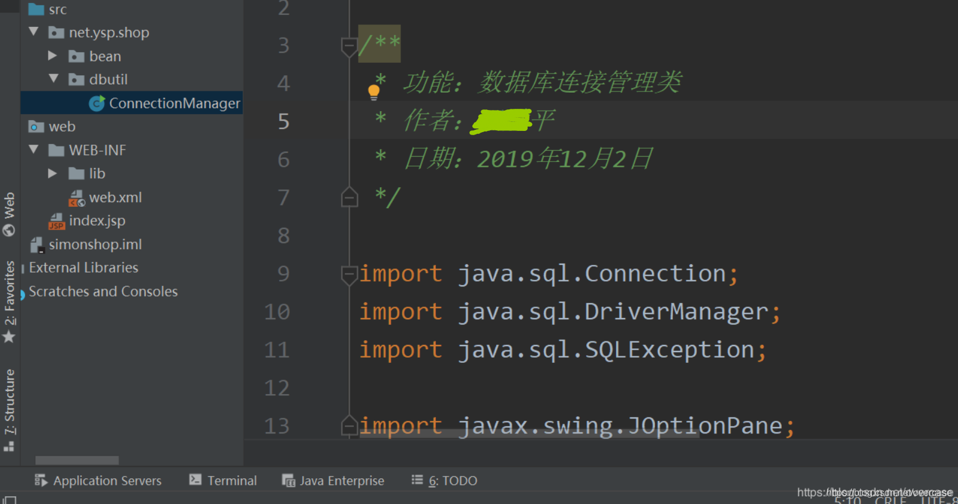Click the java.sql.DriverManager import text
The height and width of the screenshot is (504, 958).
tap(613, 312)
